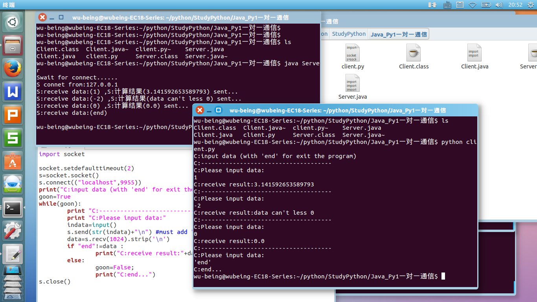Open WPS Spreadsheets green S icon
Viewport: 537px width, 302px height.
click(13, 138)
